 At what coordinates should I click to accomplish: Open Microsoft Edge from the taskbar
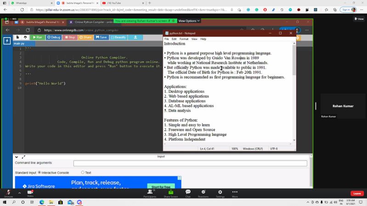coord(42,202)
